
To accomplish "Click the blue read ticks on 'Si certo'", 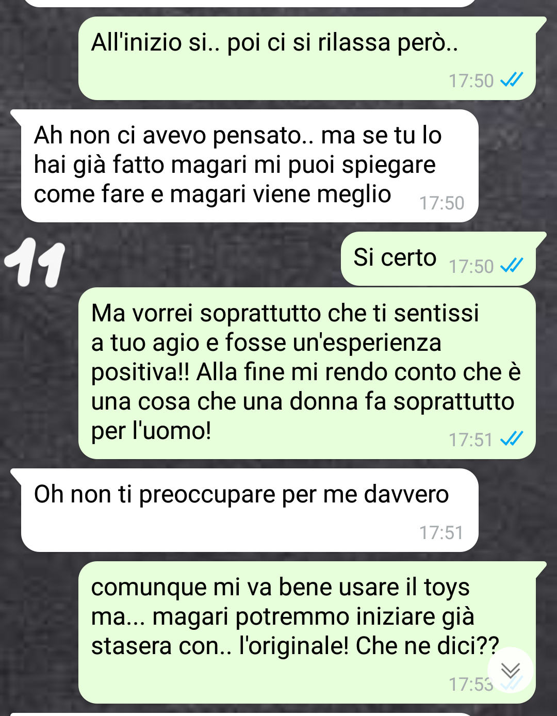I will (x=512, y=265).
